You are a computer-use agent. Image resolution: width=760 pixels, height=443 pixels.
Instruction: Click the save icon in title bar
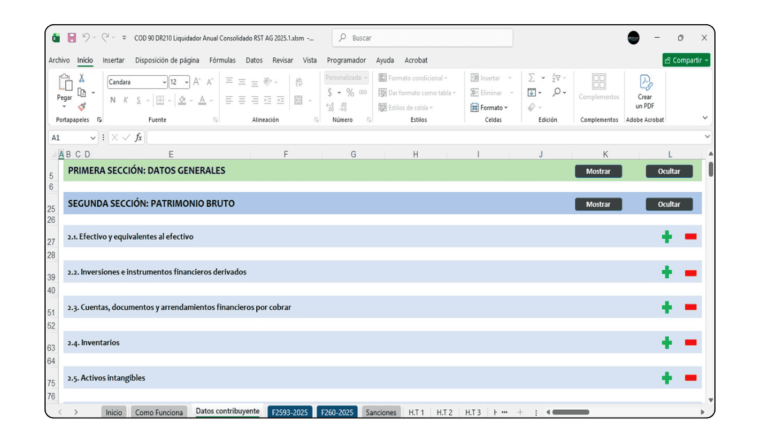point(71,38)
